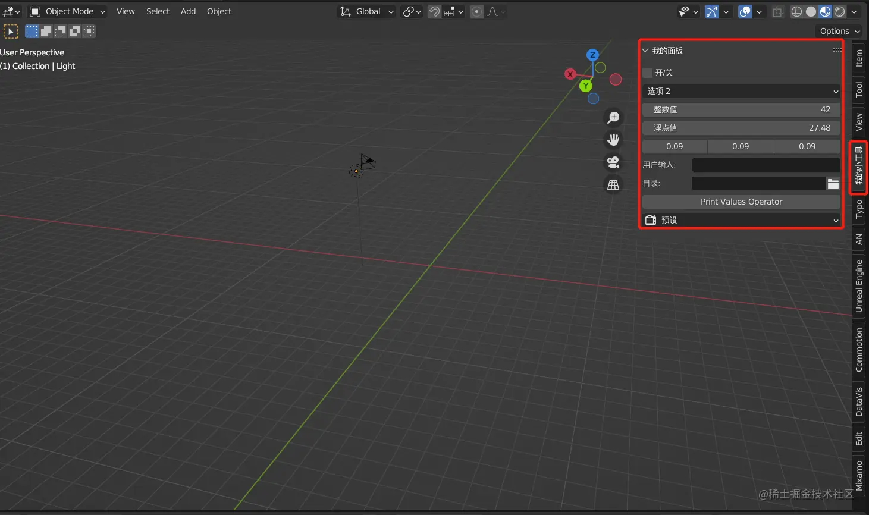Click the Print Values Operator button
The height and width of the screenshot is (515, 869).
(742, 202)
